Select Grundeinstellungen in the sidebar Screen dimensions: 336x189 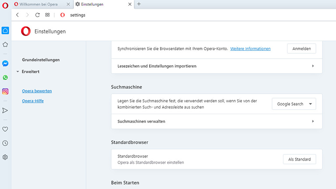[41, 60]
